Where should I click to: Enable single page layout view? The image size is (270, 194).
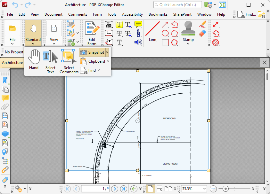[150, 189]
